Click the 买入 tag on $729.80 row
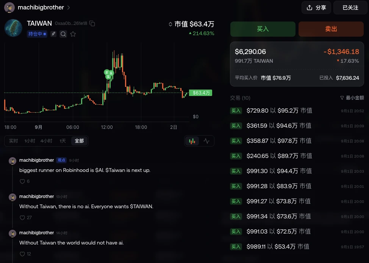 236,111
